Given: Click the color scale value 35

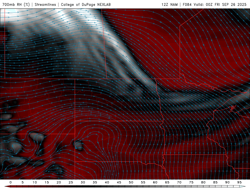Looking at the screenshot, I should (x=95, y=182).
